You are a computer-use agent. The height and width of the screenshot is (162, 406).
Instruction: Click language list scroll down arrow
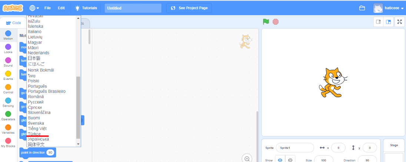(79, 144)
